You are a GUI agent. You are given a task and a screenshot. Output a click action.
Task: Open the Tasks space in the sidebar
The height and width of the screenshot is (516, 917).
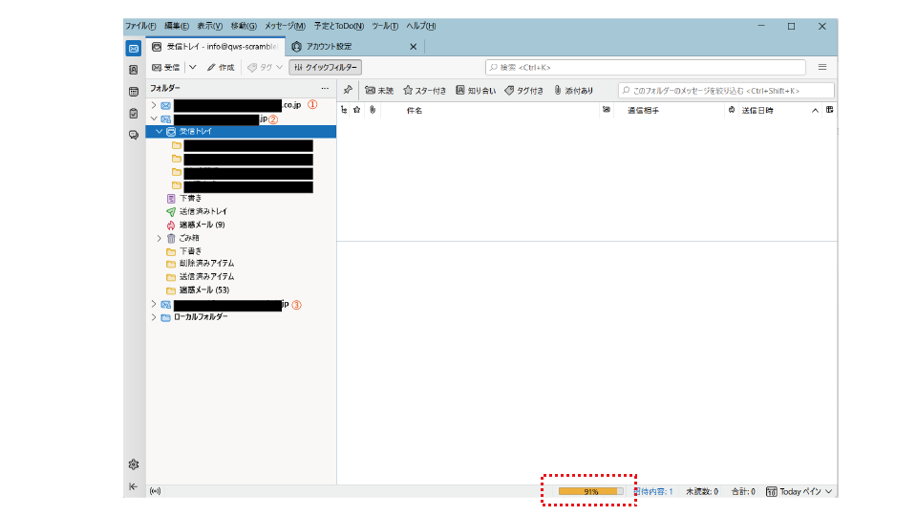(x=134, y=114)
